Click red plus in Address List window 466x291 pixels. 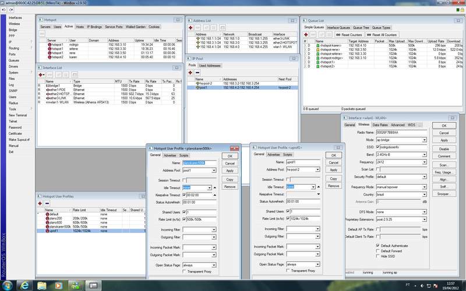coord(190,27)
